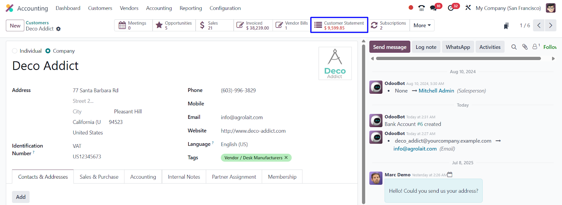Switch to Sales & Purchase tab
The image size is (562, 205).
tap(99, 177)
